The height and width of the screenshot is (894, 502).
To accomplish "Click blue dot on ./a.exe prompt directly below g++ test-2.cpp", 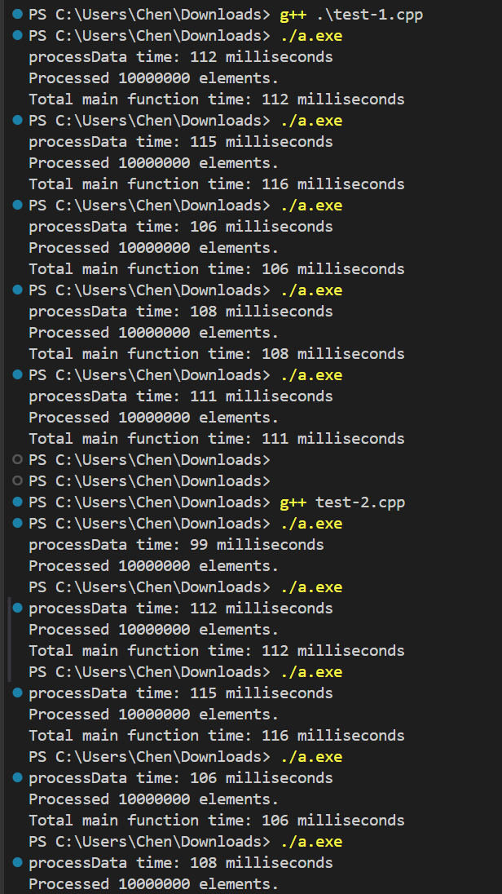I will pos(18,524).
